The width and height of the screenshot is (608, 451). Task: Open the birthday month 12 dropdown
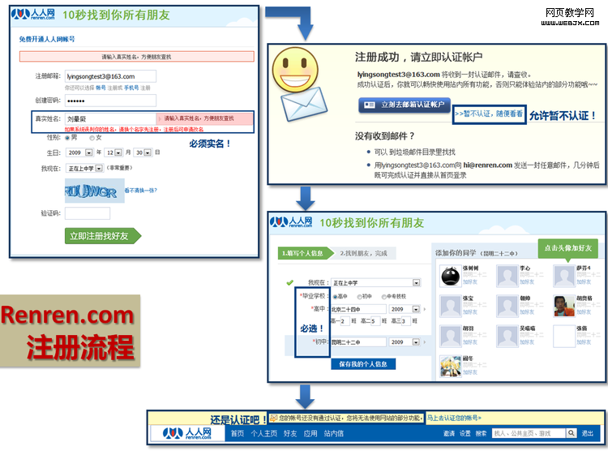click(x=118, y=152)
